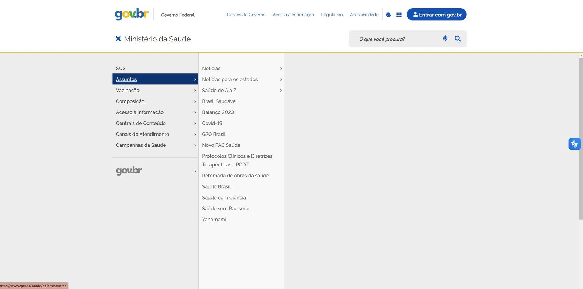This screenshot has height=289, width=583.
Task: Open the VLibras sign language widget
Action: pos(575,144)
